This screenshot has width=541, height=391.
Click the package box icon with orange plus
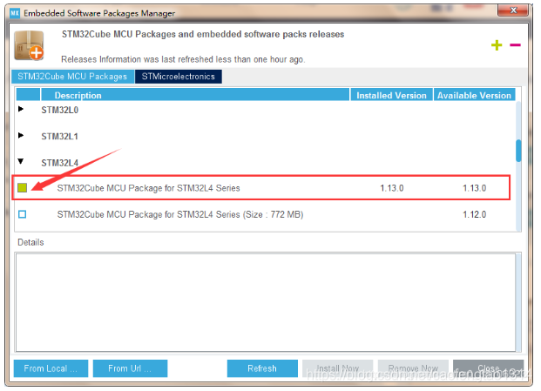29,45
